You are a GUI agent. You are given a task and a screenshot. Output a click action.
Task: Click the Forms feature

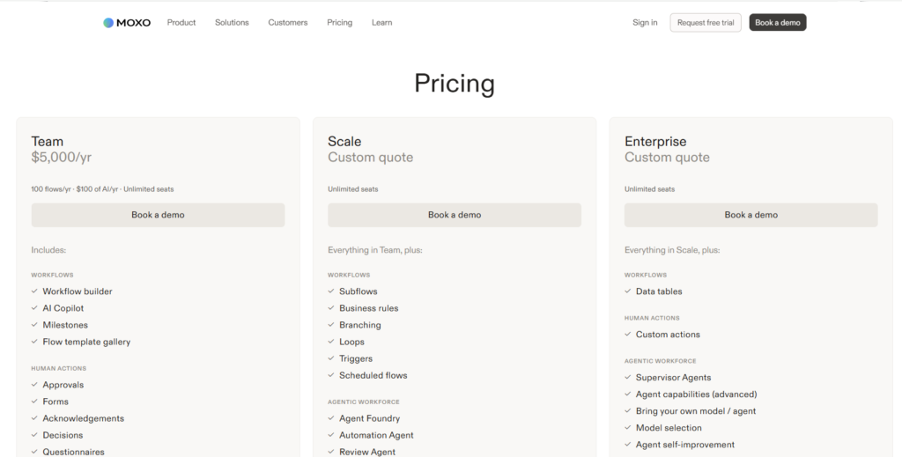tap(55, 402)
